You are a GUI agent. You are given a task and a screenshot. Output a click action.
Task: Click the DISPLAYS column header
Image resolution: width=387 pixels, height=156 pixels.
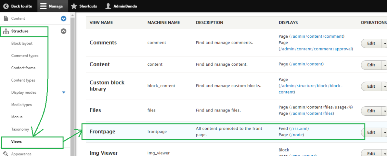[x=288, y=23]
